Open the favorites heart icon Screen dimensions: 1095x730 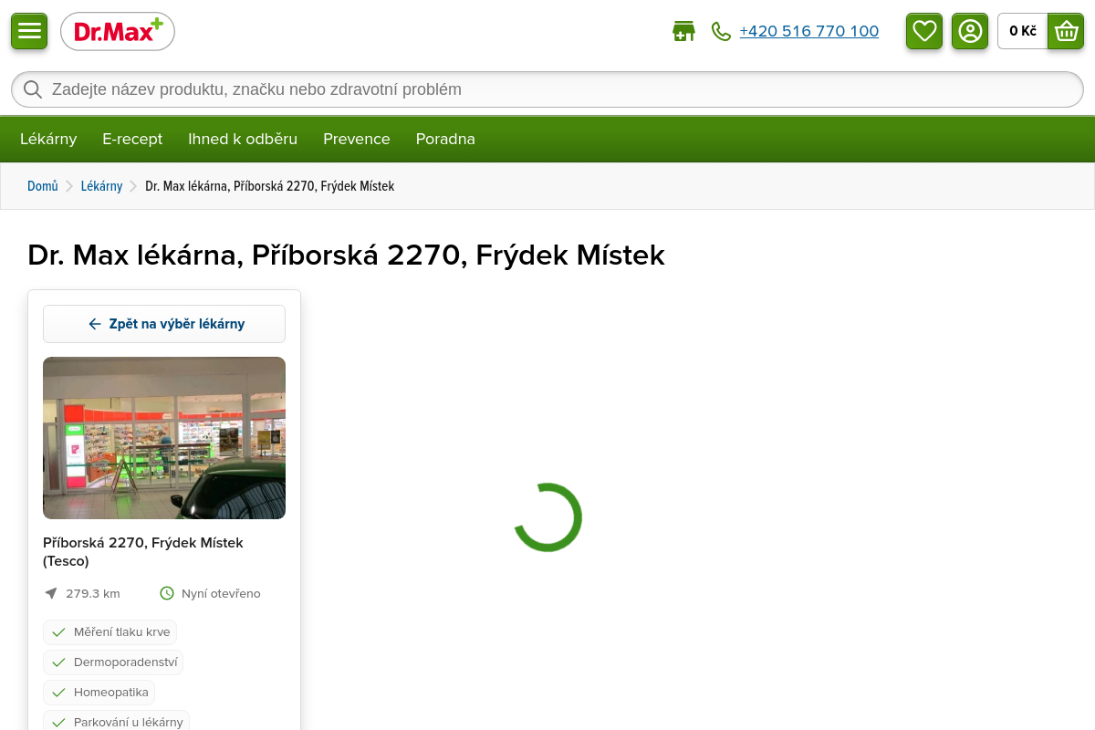coord(924,31)
